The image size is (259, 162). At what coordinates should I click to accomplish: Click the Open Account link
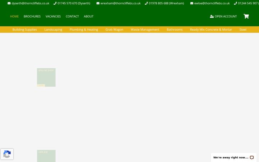coord(223,16)
